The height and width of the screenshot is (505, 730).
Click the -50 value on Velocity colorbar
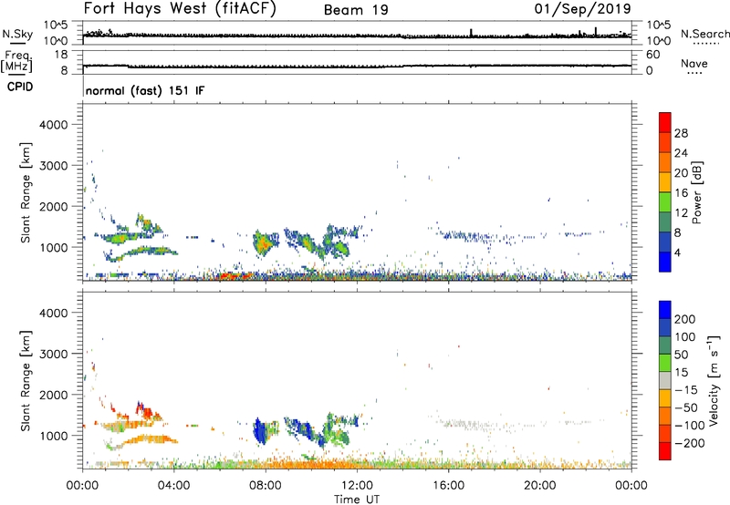[x=686, y=407]
